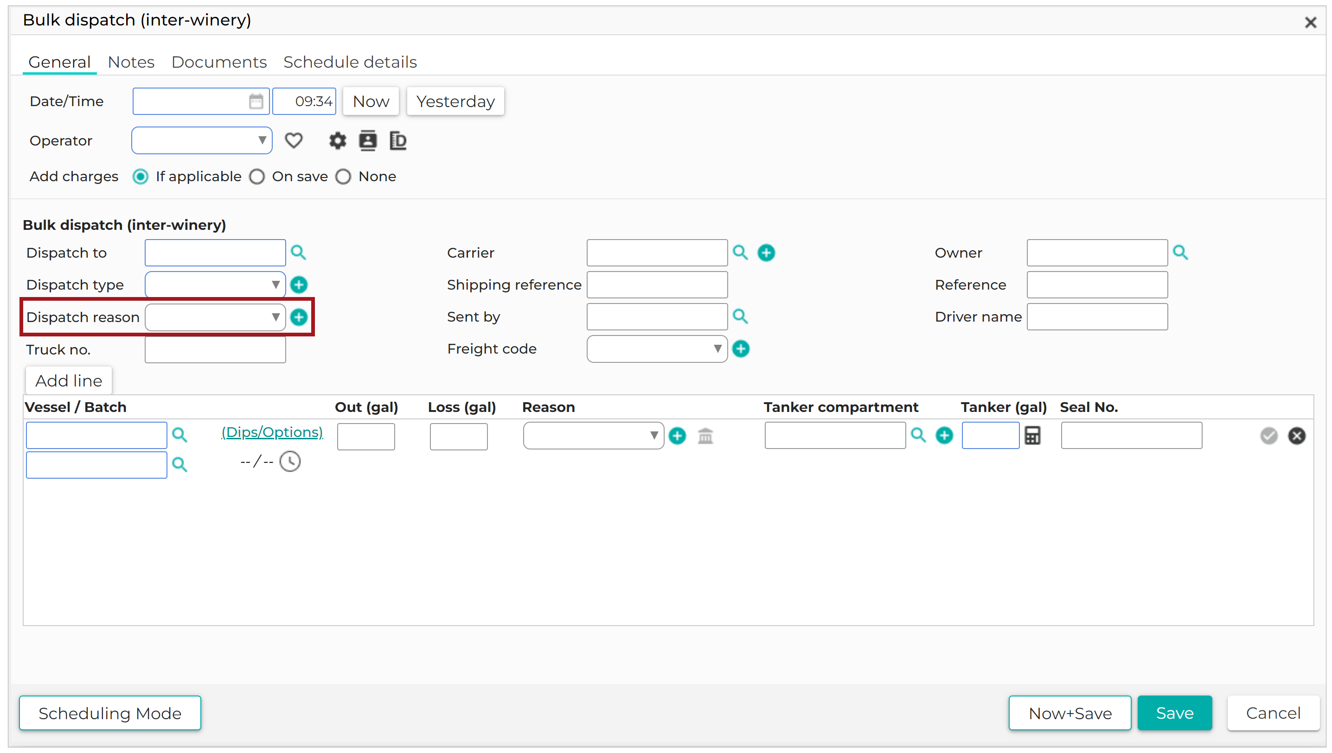This screenshot has height=753, width=1332.
Task: Remove line with black X icon
Action: click(1296, 436)
